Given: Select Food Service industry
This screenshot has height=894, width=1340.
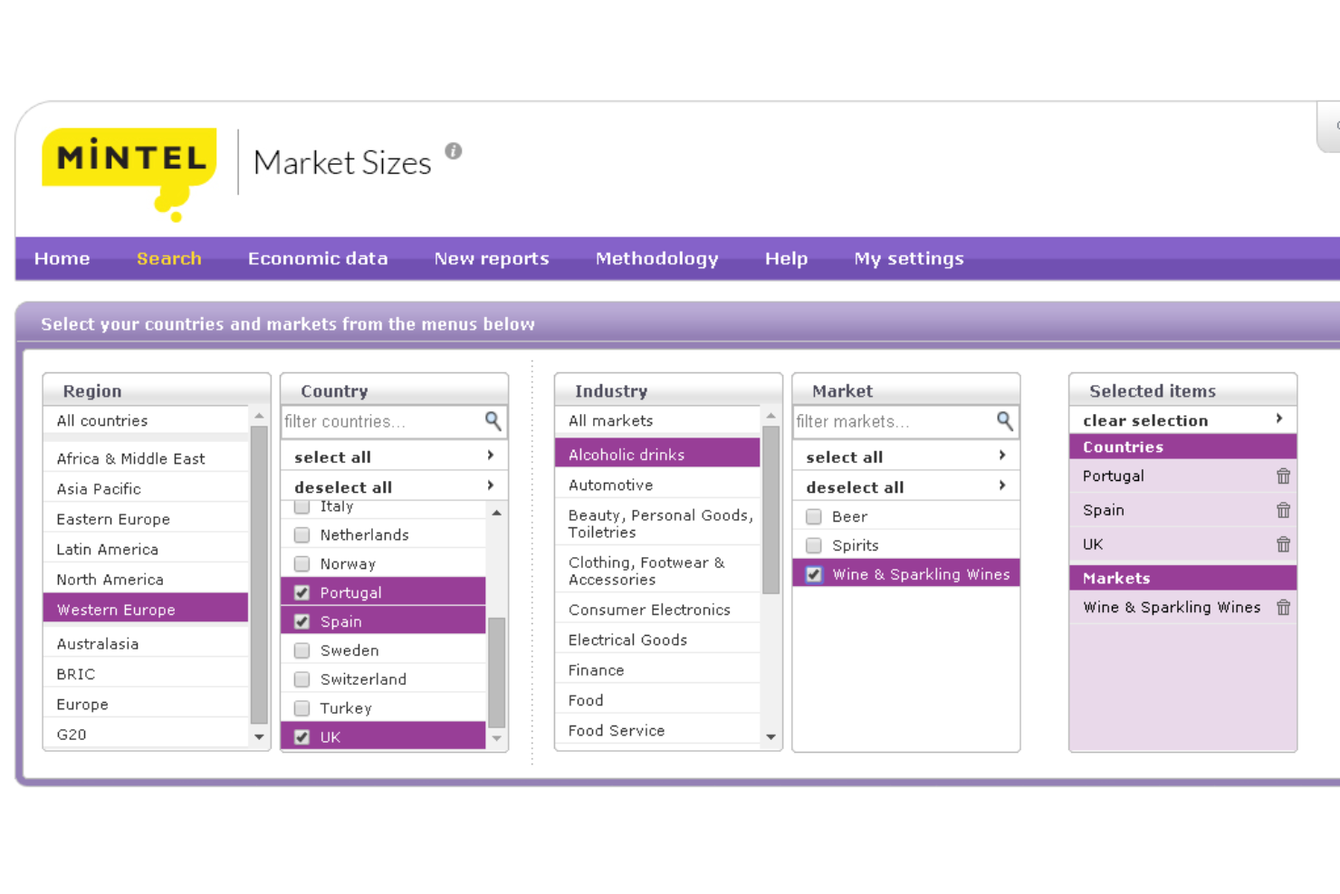Looking at the screenshot, I should 657,730.
